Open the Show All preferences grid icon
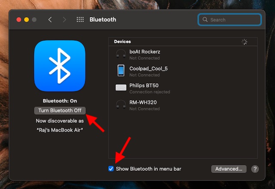The image size is (275, 189). pos(80,19)
